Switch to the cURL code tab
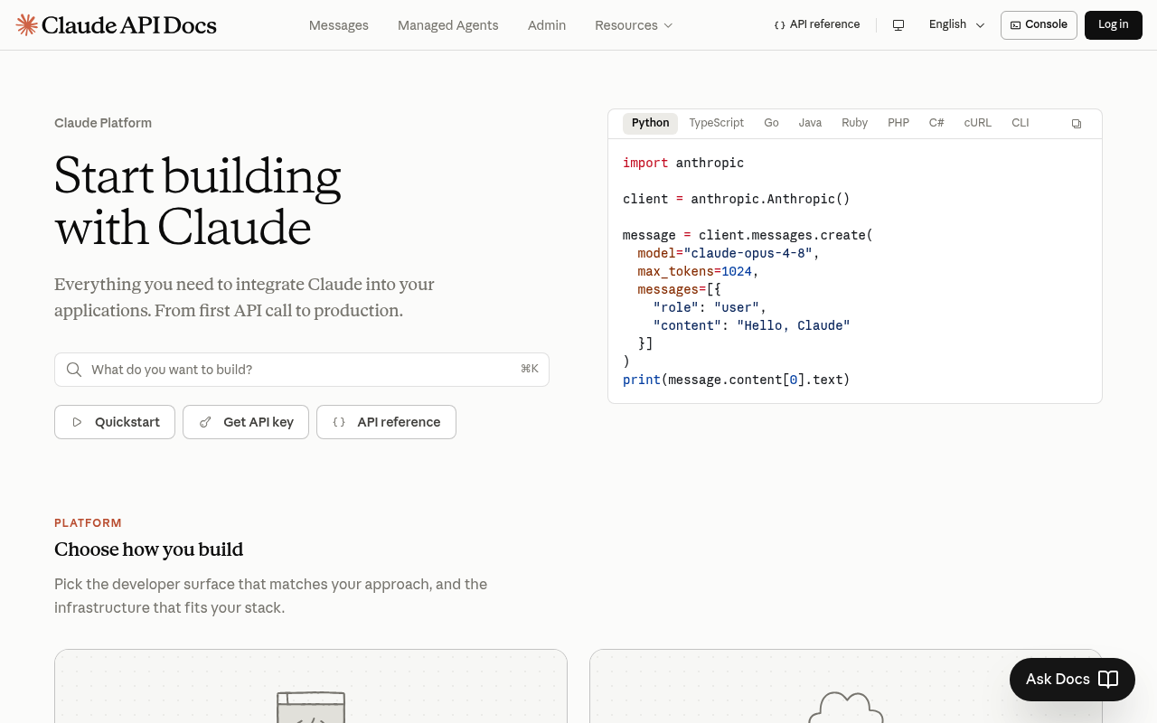 point(977,123)
